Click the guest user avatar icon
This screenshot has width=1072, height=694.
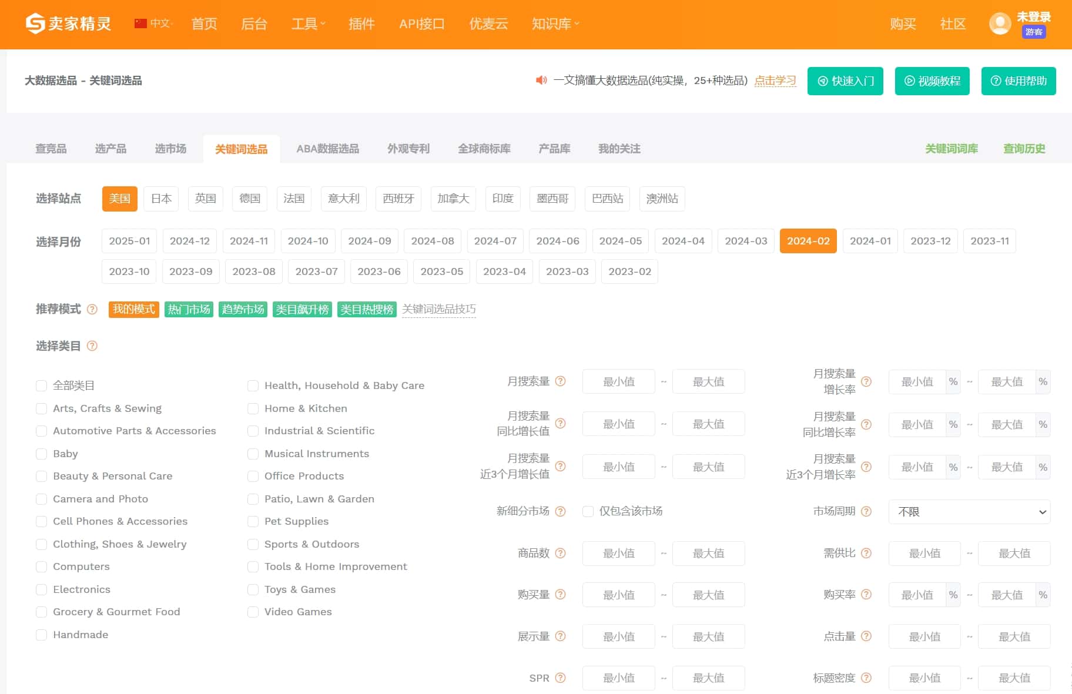[x=1000, y=24]
